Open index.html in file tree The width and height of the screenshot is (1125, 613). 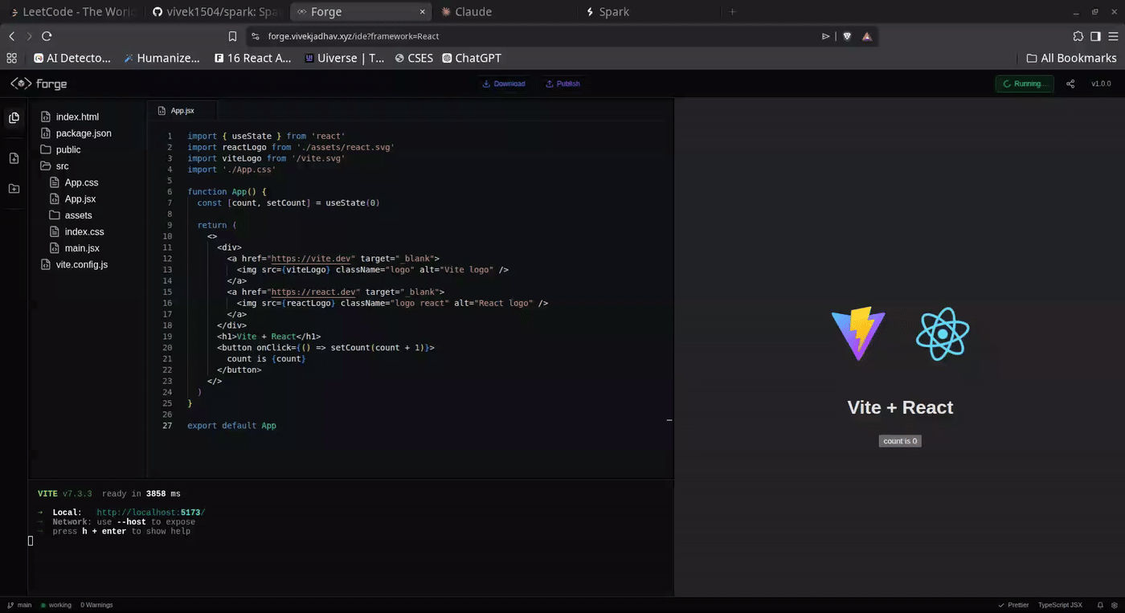point(69,117)
